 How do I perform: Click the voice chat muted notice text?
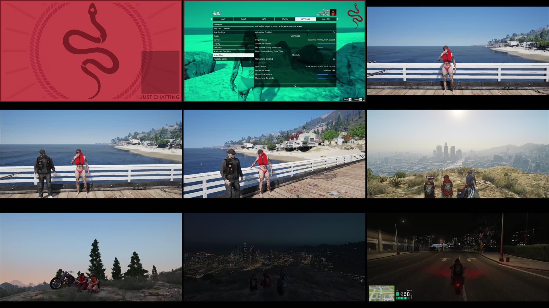click(279, 26)
